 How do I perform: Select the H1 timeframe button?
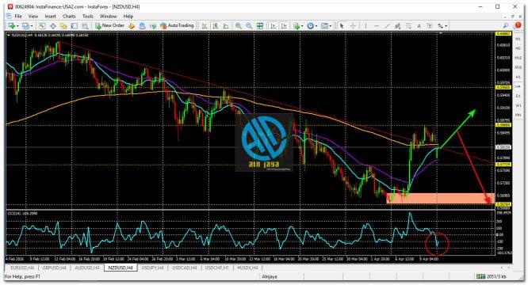(x=518, y=77)
